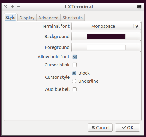Disable the Allow bold font checkbox
The width and height of the screenshot is (146, 137).
click(x=75, y=57)
